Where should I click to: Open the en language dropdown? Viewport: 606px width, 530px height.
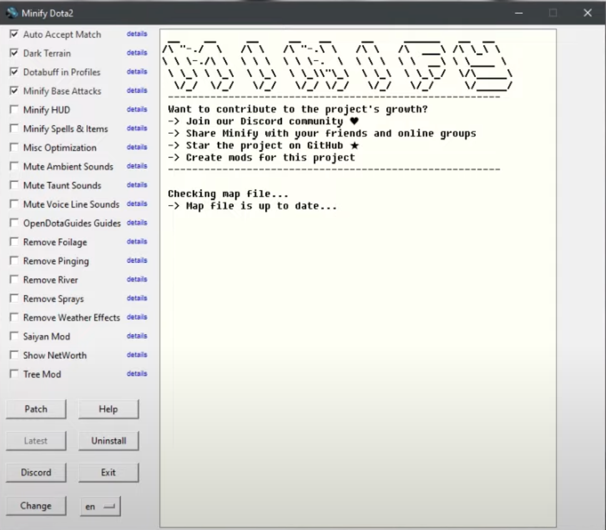point(101,506)
